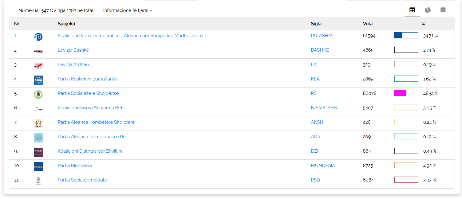
Task: Switch to the bar chart view
Action: pyautogui.click(x=443, y=10)
